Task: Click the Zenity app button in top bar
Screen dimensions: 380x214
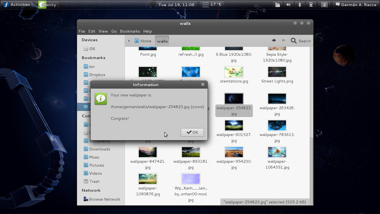Action: (48, 5)
